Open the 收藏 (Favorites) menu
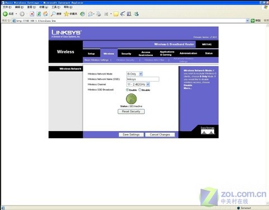This screenshot has height=210, width=269. (x=44, y=7)
